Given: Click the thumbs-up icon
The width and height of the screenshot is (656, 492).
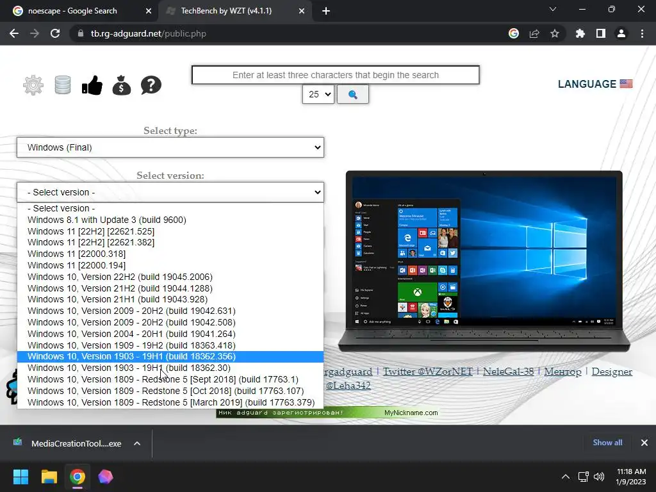Looking at the screenshot, I should pos(92,85).
